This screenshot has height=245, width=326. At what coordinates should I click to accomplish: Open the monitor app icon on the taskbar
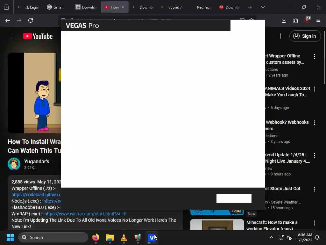(138, 237)
